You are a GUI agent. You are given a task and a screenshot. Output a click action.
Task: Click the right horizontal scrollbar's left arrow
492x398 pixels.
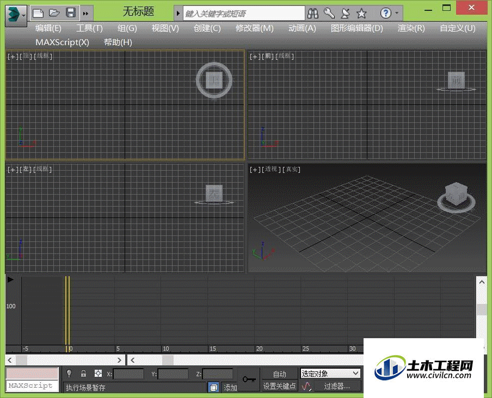coord(132,360)
